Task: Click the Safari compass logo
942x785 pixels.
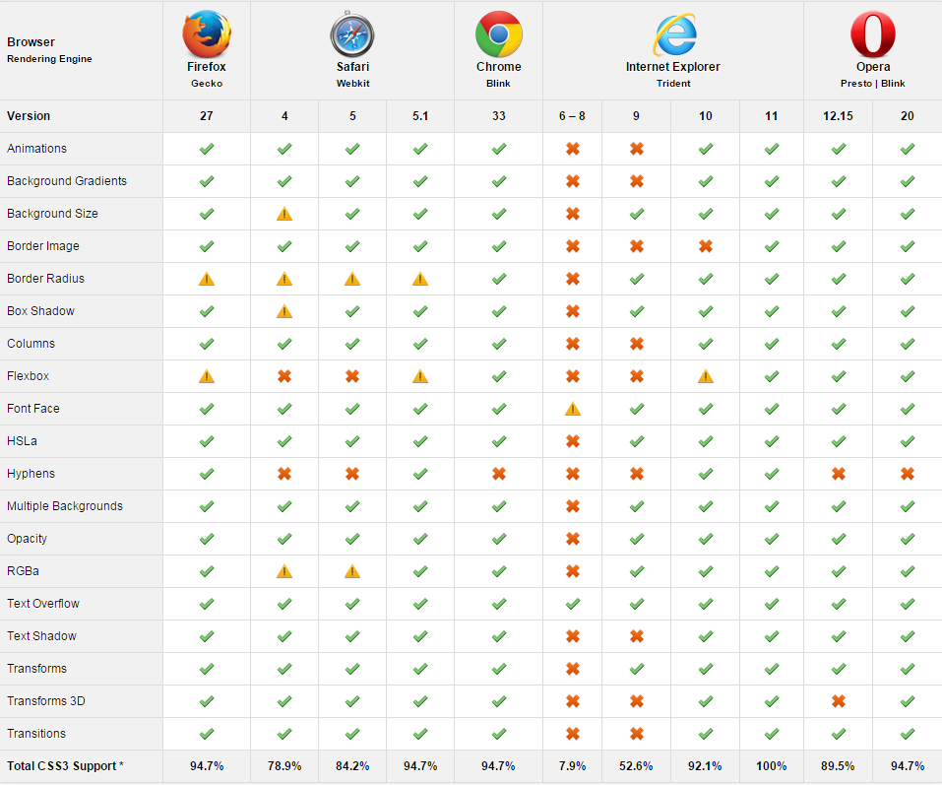Action: 352,34
